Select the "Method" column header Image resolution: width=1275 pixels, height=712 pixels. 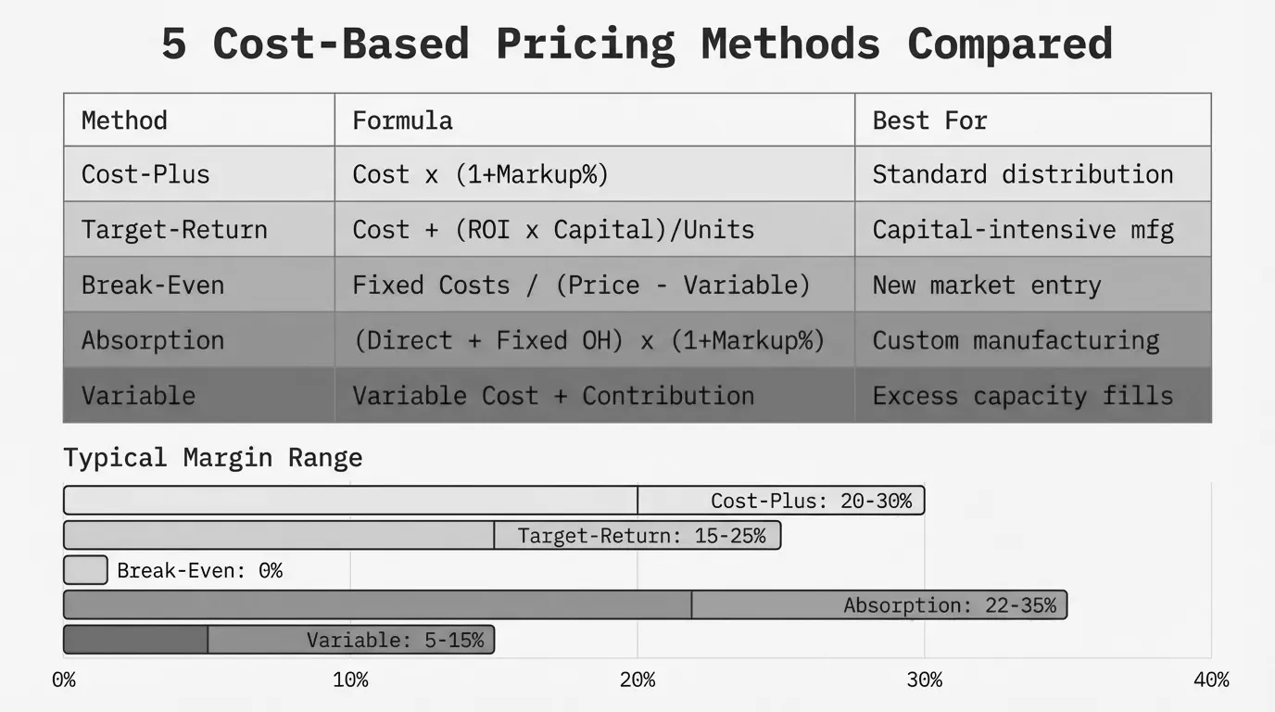click(x=124, y=121)
